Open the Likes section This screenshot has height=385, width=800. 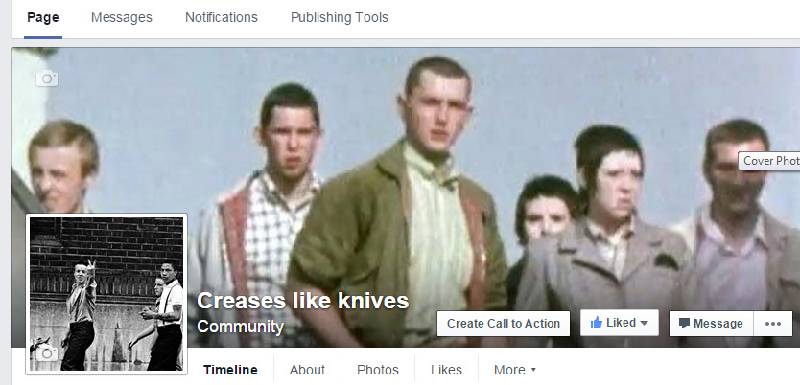(446, 370)
